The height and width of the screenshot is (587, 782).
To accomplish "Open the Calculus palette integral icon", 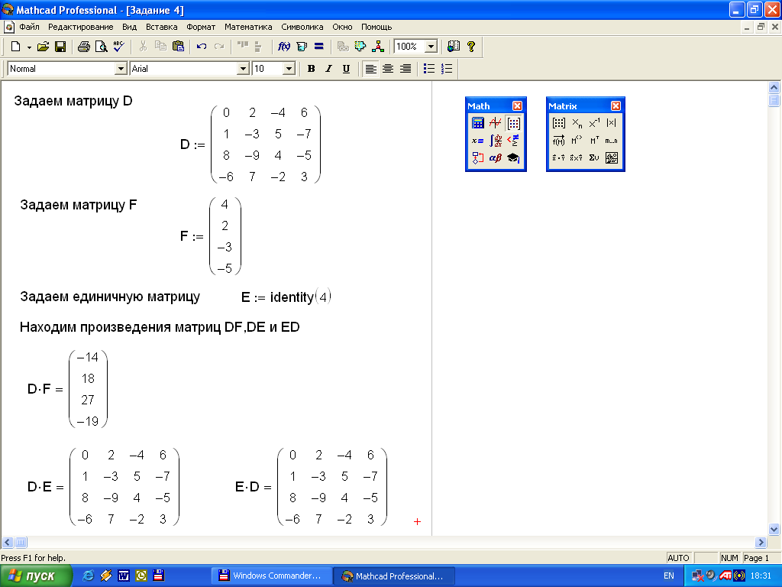I will pos(495,141).
